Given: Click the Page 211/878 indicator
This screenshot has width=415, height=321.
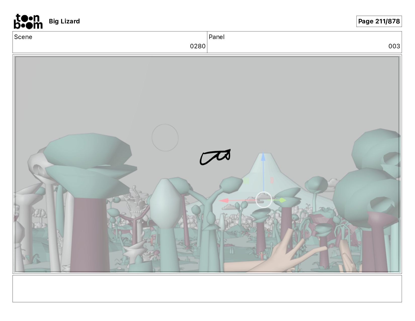Looking at the screenshot, I should coord(379,21).
